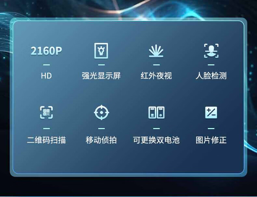257x197 pixels.
Task: Click the HD label
Action: (x=47, y=76)
